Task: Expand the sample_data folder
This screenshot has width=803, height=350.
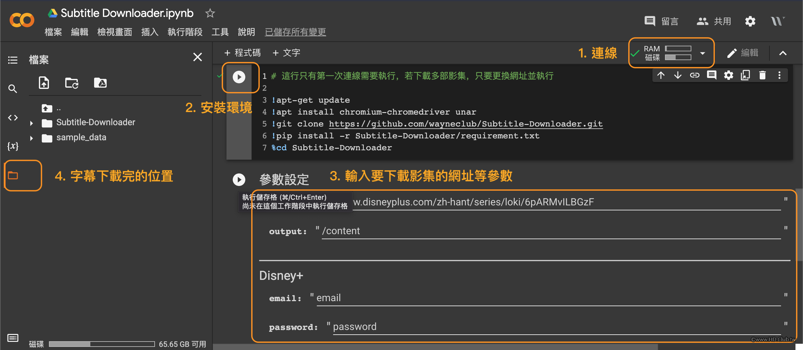Action: point(31,138)
